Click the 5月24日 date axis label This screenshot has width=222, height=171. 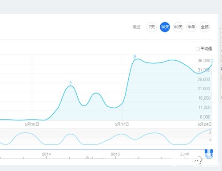[x=205, y=124]
